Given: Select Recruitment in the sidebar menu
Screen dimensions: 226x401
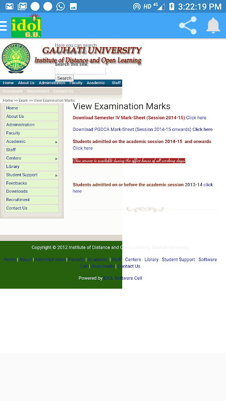Looking at the screenshot, I should [32, 200].
